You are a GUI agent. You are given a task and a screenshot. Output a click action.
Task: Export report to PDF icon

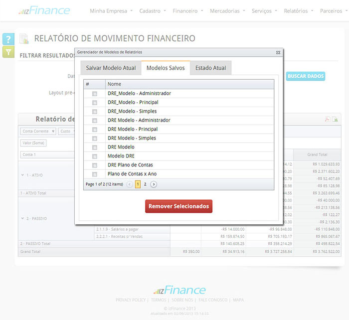point(327,119)
